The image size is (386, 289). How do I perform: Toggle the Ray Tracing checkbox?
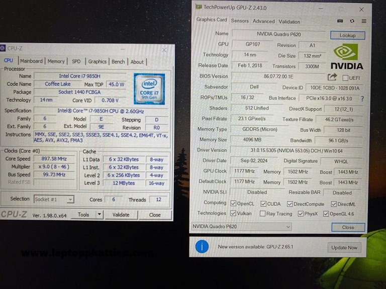pos(262,214)
